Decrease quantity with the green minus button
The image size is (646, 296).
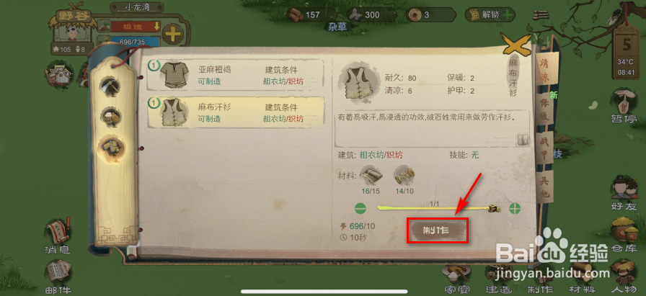[360, 208]
